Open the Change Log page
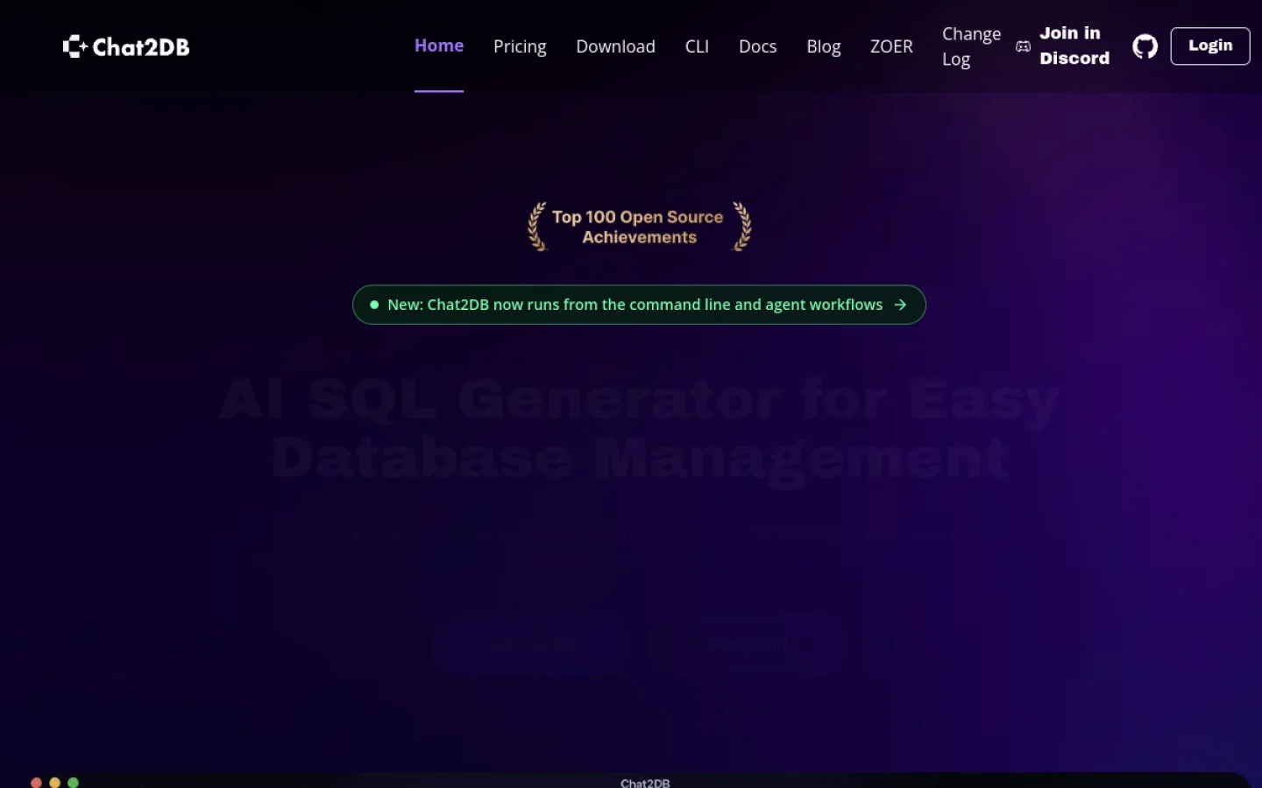 (x=971, y=46)
